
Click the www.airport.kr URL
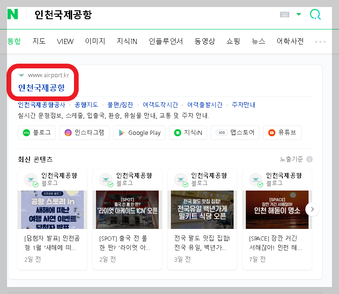tap(48, 75)
